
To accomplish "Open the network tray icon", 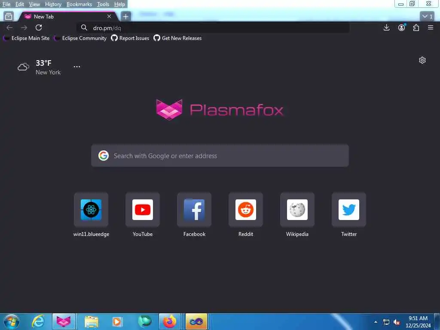I will [386, 322].
